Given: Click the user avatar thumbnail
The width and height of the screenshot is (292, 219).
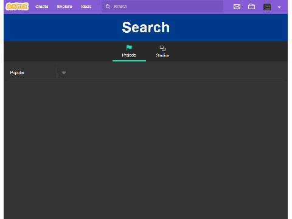Looking at the screenshot, I should pyautogui.click(x=267, y=7).
